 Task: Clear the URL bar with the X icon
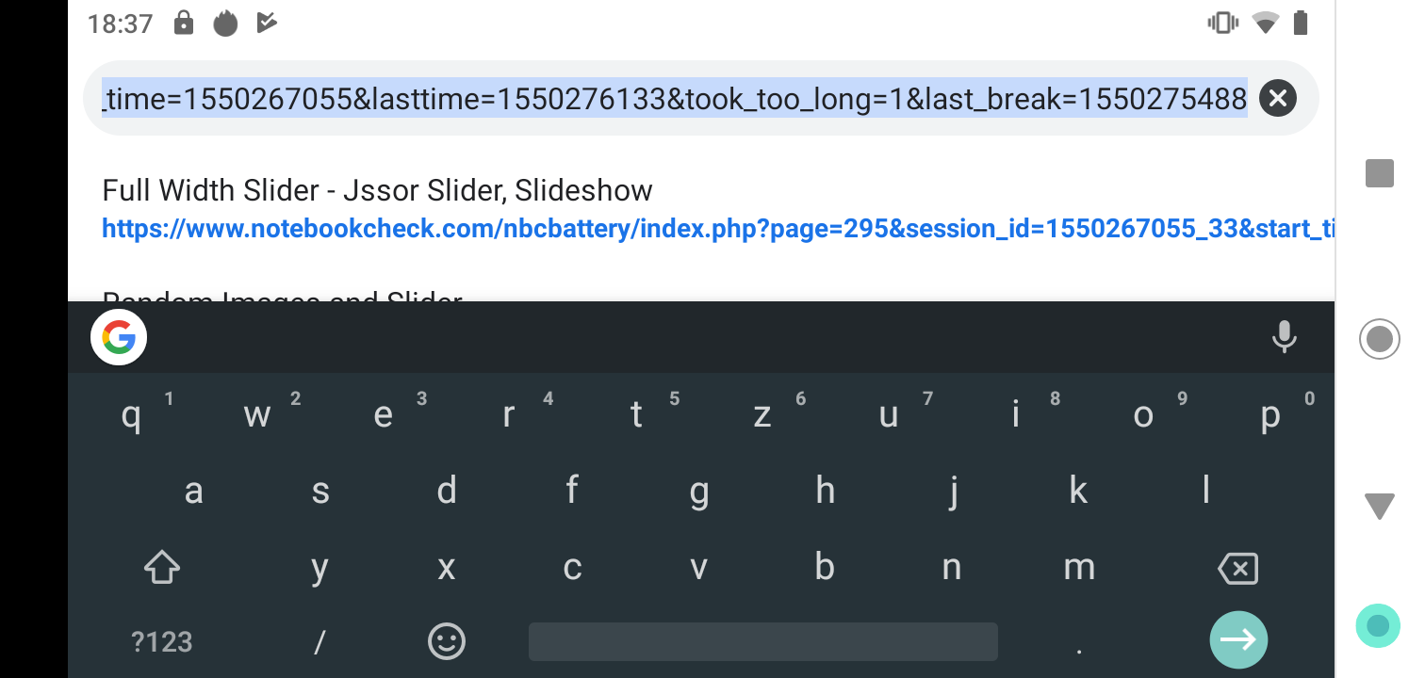[x=1277, y=98]
